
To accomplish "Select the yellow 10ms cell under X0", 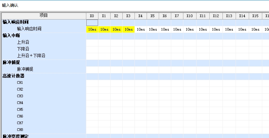I will point(92,29).
